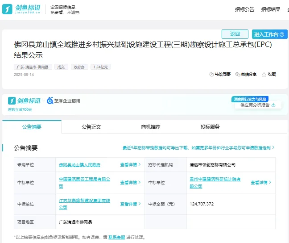Switch to the 公告正文 tab
Viewport: 289px width, 243px height.
(x=91, y=127)
